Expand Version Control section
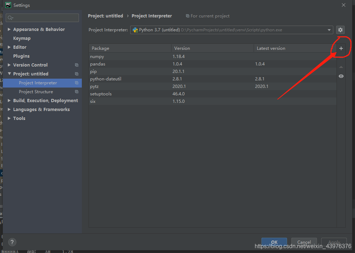 (x=9, y=65)
